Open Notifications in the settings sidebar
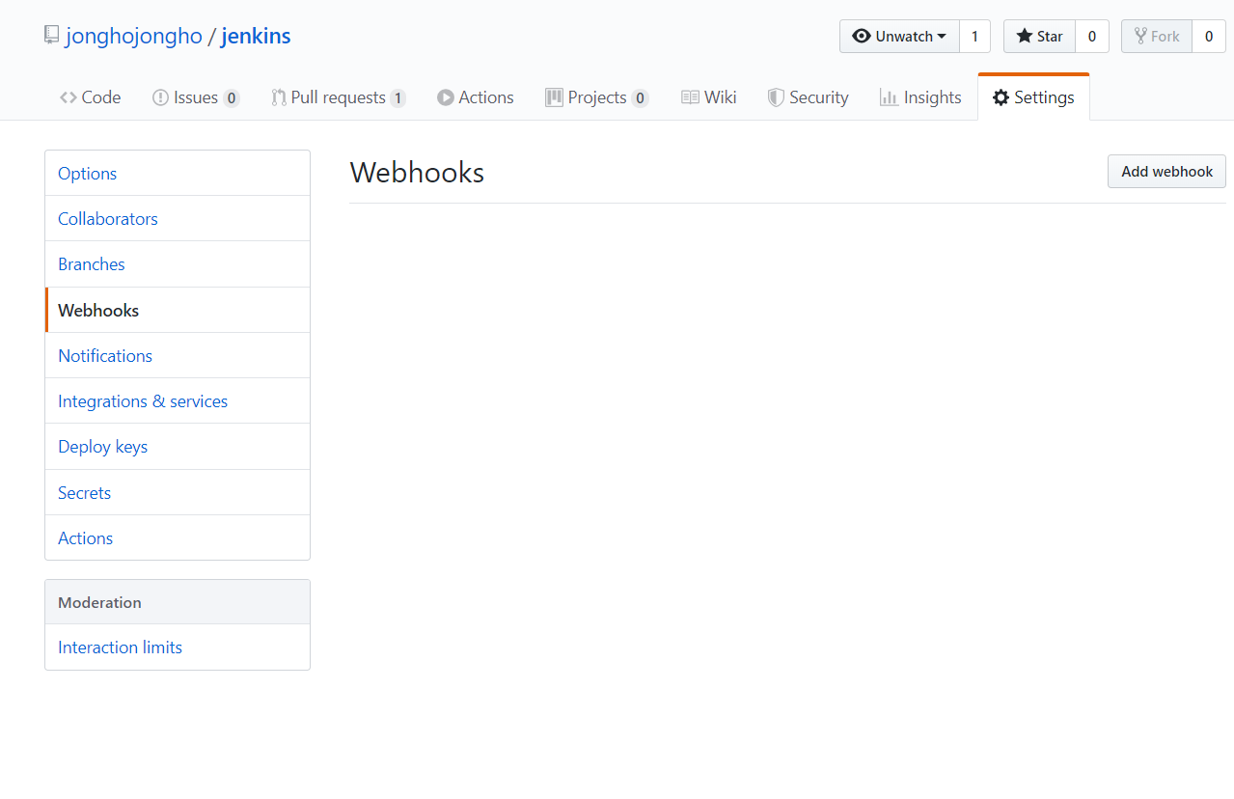Screen dimensions: 1234x799 coord(178,356)
